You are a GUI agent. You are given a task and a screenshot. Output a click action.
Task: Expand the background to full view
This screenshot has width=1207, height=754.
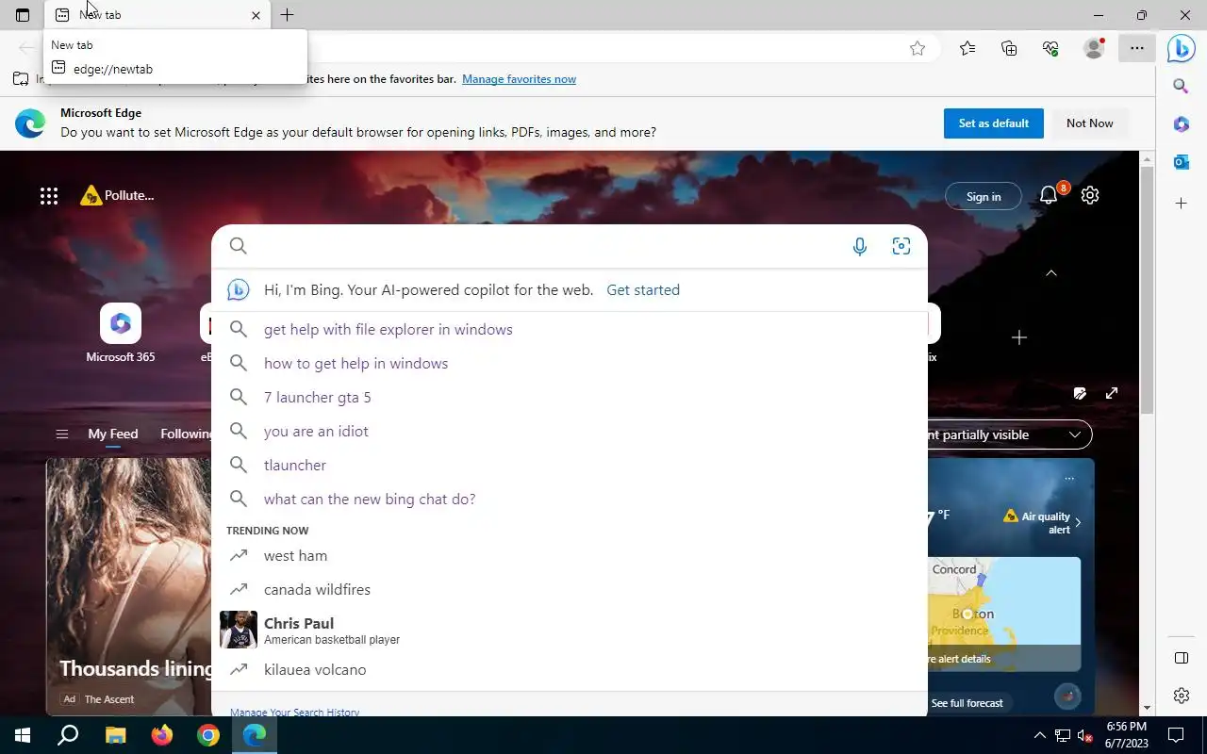pyautogui.click(x=1112, y=393)
